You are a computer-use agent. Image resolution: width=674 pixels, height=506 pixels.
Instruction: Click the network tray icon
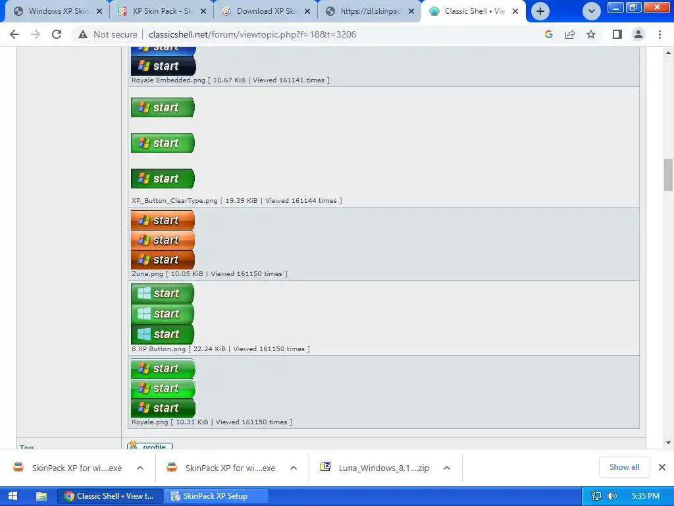(596, 496)
